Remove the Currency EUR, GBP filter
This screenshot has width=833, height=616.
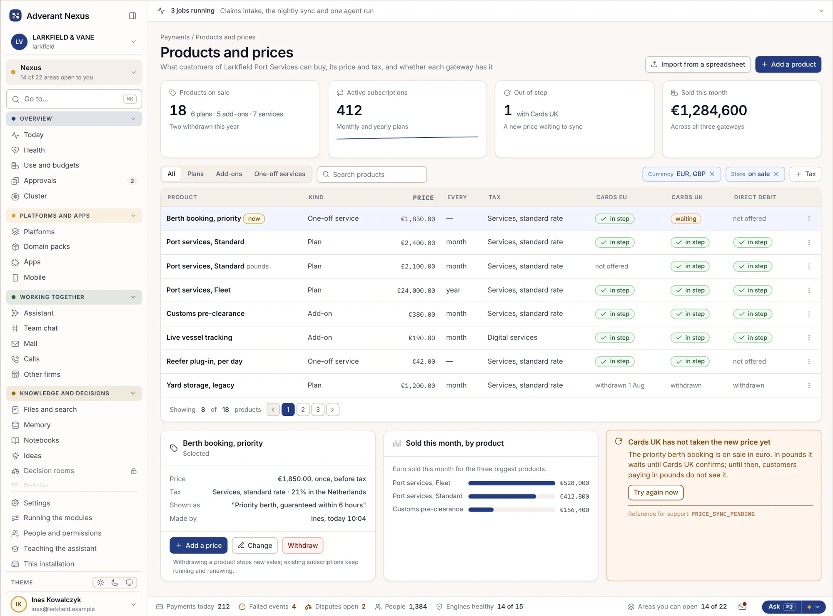click(x=712, y=174)
